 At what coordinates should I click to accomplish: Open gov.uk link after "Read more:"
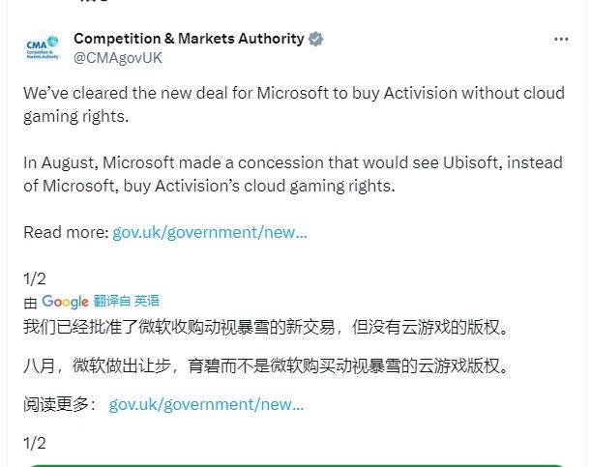[x=210, y=233]
